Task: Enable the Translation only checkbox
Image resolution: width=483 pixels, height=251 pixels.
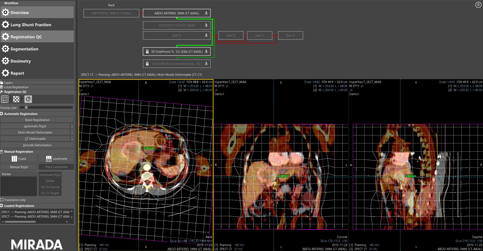Action: tap(2, 200)
